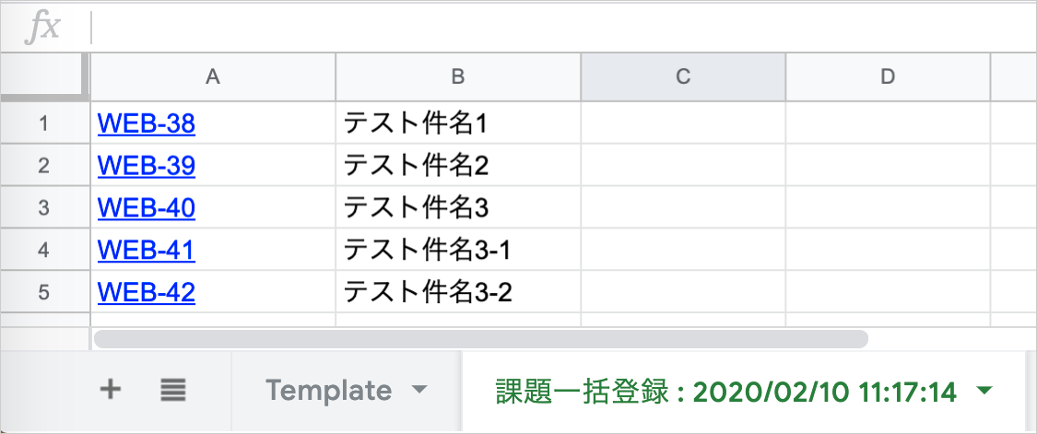Select column B header

(x=458, y=77)
